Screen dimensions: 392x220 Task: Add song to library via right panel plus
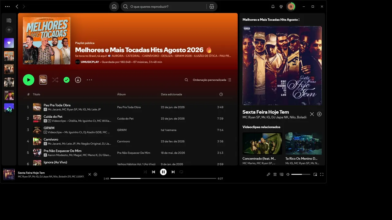(x=319, y=114)
